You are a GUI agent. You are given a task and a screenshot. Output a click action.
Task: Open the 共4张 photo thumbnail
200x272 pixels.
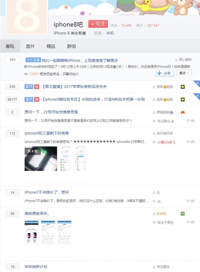(41, 159)
